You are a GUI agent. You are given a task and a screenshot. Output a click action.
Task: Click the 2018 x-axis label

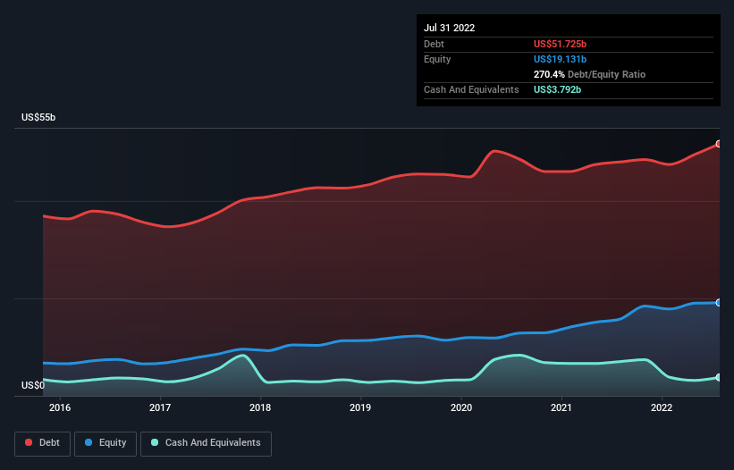[x=260, y=407]
